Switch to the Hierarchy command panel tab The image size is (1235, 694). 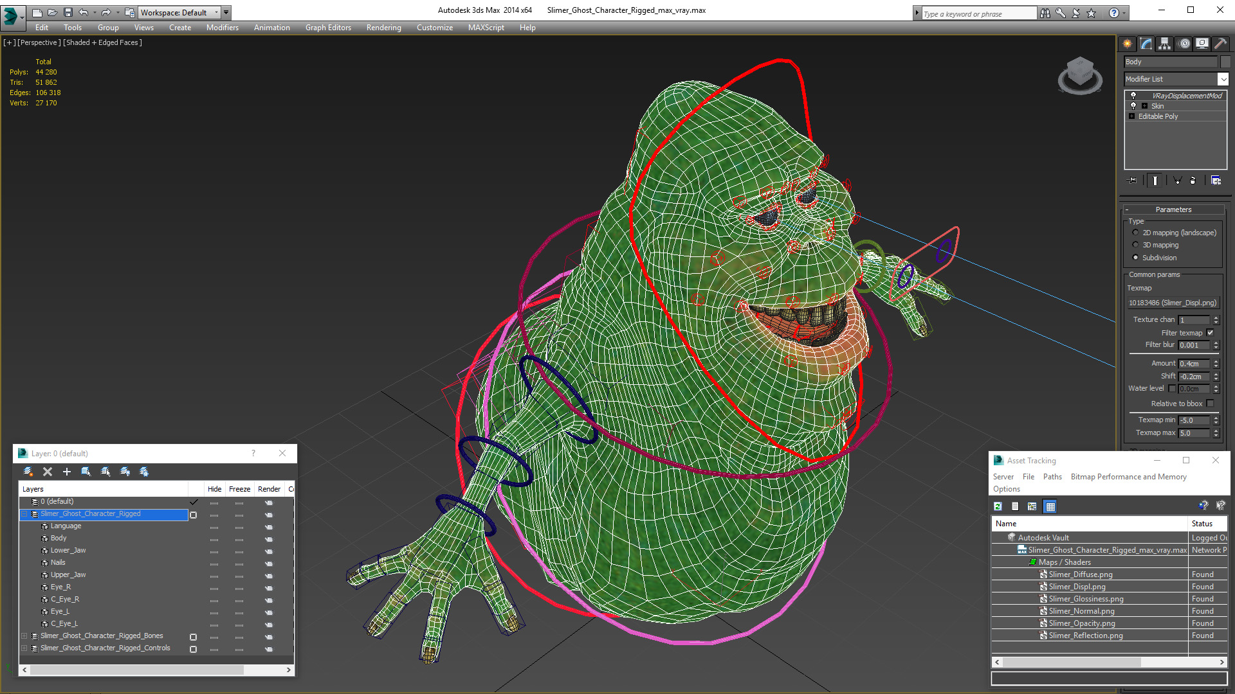click(1165, 44)
